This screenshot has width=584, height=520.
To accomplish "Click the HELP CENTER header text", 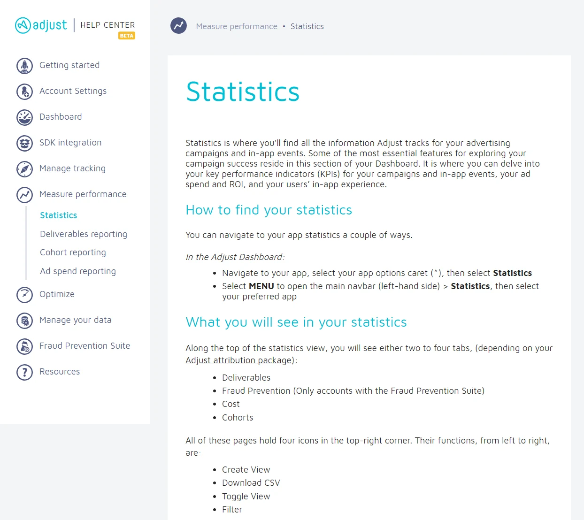I will (x=108, y=25).
